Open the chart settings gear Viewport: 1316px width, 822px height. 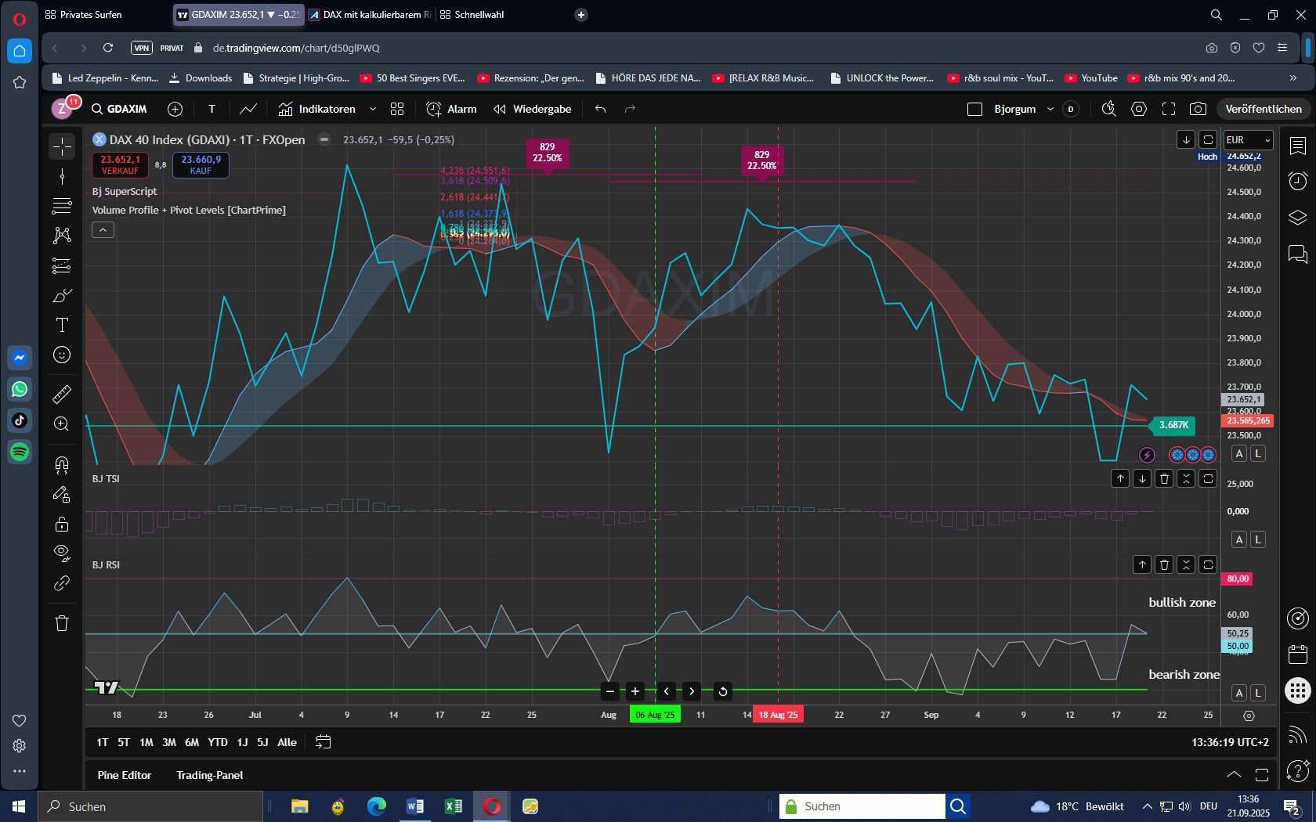(1139, 109)
